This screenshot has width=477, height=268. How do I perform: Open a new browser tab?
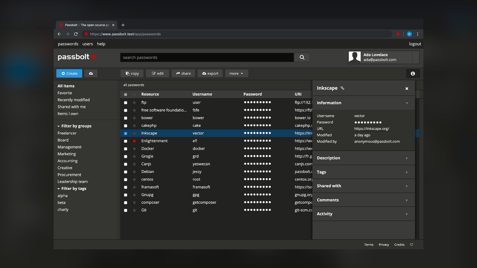coord(123,25)
